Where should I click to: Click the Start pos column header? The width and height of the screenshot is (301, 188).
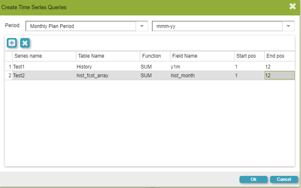point(249,56)
